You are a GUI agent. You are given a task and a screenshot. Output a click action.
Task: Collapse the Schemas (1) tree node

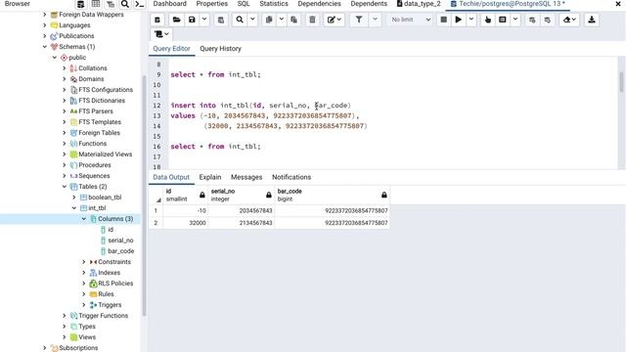(x=45, y=47)
